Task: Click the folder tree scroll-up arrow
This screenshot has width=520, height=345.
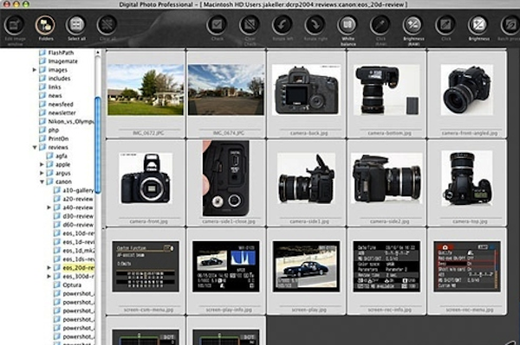Action: point(97,53)
